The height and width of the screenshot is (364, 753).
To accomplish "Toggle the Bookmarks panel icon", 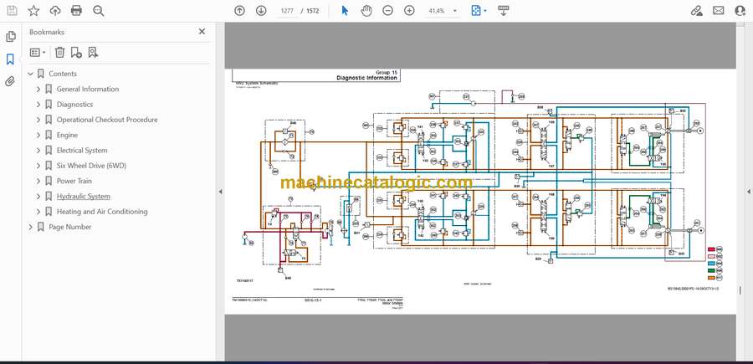I will pyautogui.click(x=10, y=59).
